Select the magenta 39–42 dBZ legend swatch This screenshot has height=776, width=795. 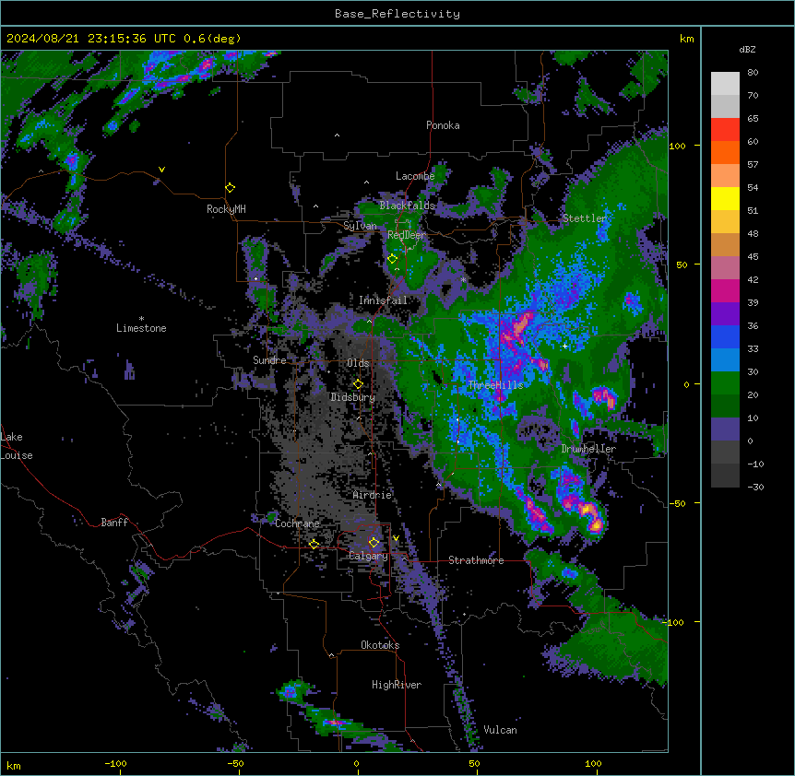(725, 290)
